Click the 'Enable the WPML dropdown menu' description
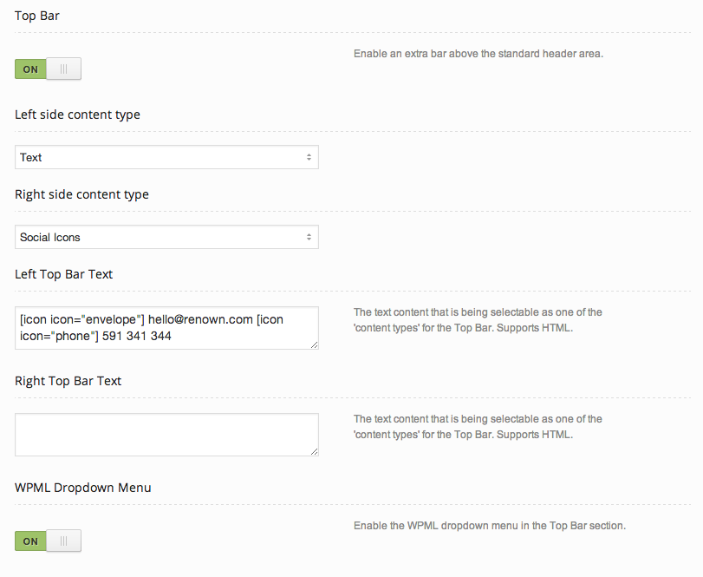Viewport: 703px width, 577px height. click(489, 526)
